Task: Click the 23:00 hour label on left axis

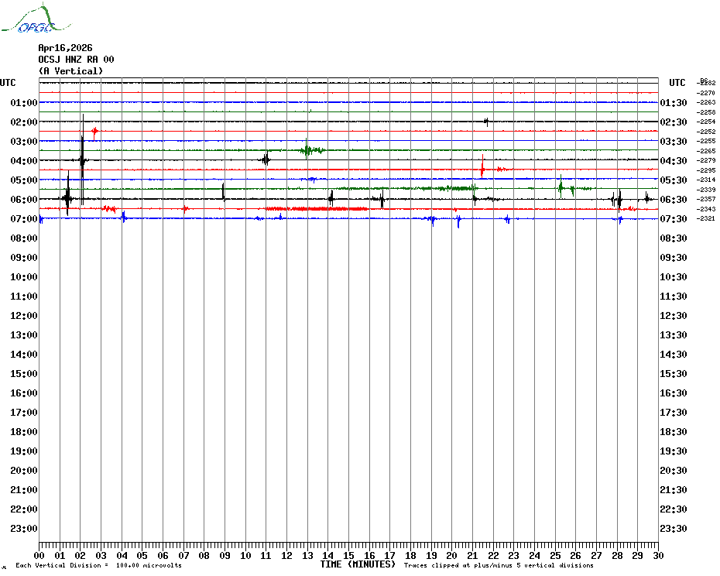Action: pos(24,529)
